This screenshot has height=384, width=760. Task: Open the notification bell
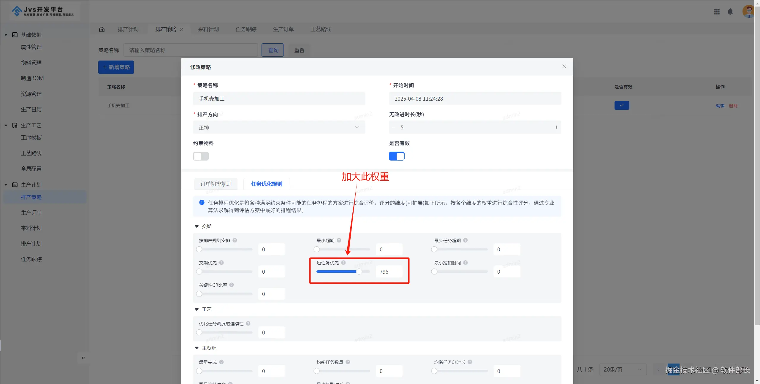(x=730, y=12)
